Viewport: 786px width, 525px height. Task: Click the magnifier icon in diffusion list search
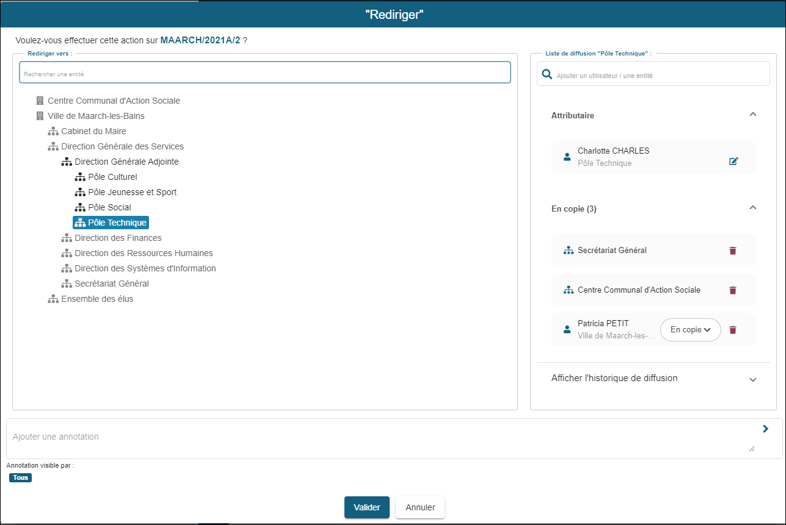pos(547,74)
